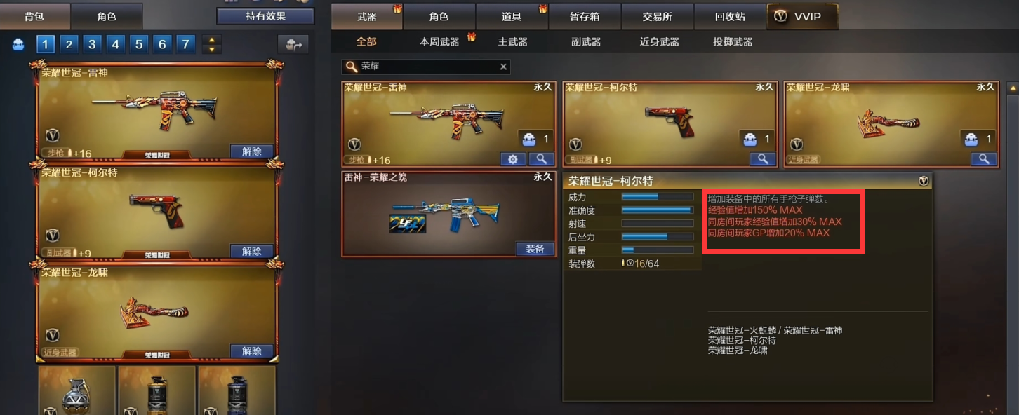Select the grenade thumbnail in the backpack
The height and width of the screenshot is (415, 1019).
coord(76,390)
